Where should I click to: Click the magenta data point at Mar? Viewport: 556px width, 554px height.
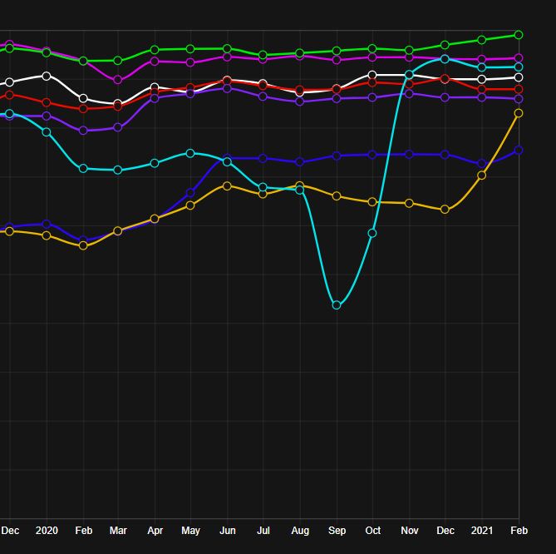[x=118, y=80]
